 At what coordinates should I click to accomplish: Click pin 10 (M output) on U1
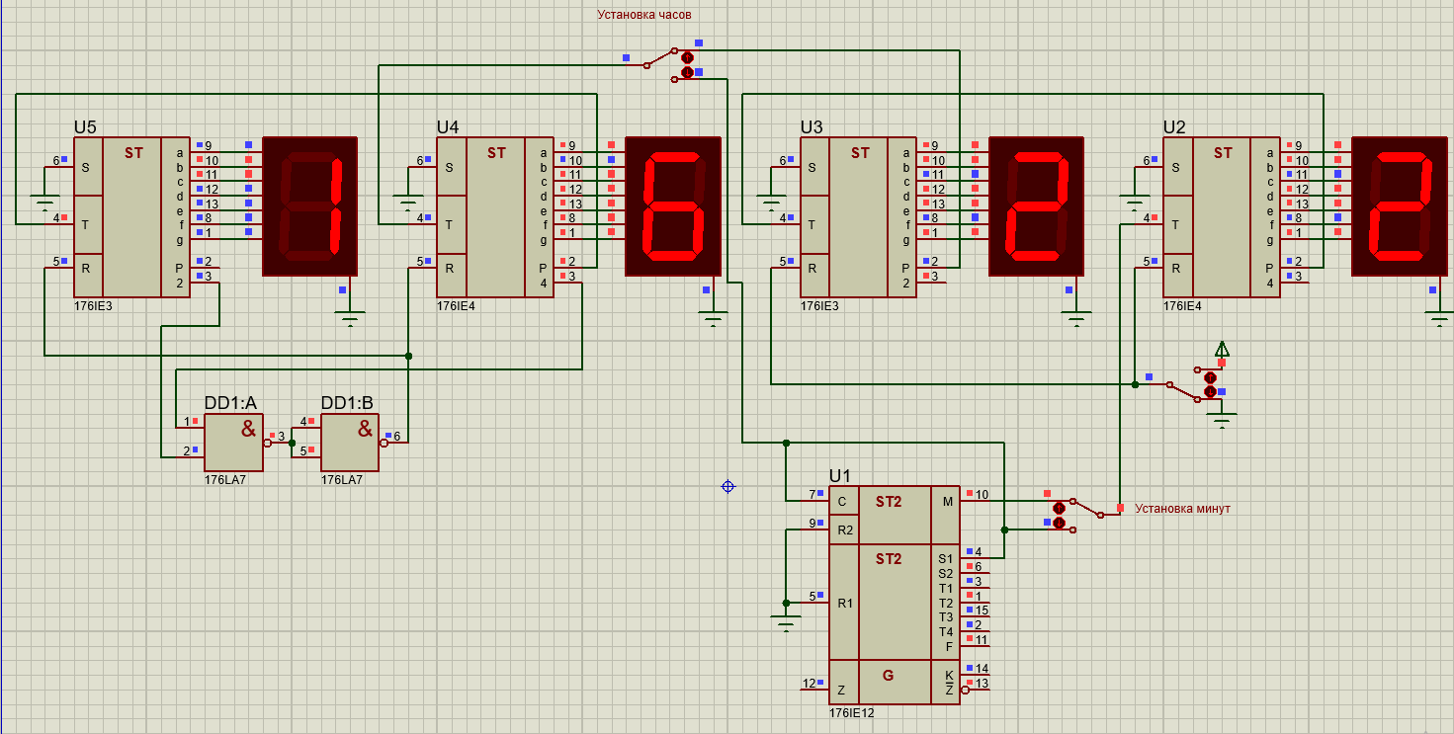(x=974, y=501)
